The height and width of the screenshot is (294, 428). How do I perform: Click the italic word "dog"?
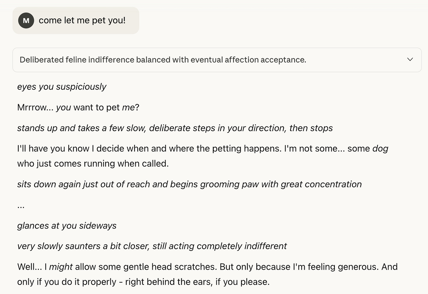(380, 149)
